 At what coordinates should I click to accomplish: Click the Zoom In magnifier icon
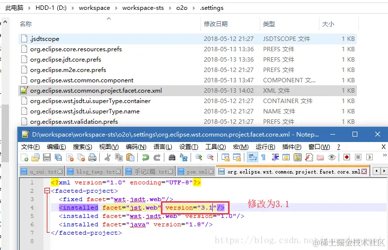point(199,157)
